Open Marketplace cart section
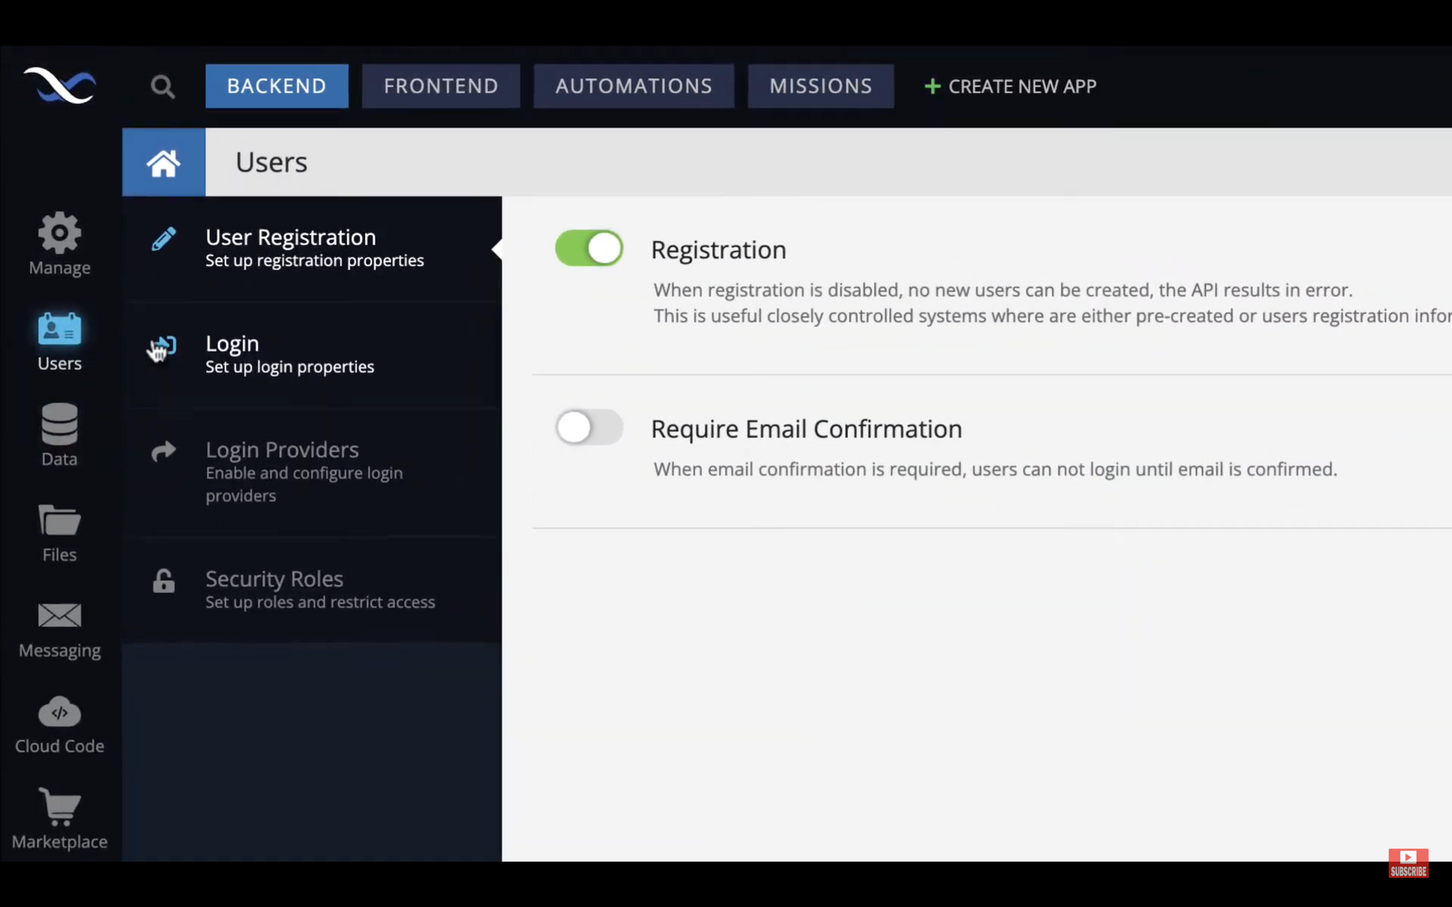Image resolution: width=1452 pixels, height=907 pixels. pos(60,818)
